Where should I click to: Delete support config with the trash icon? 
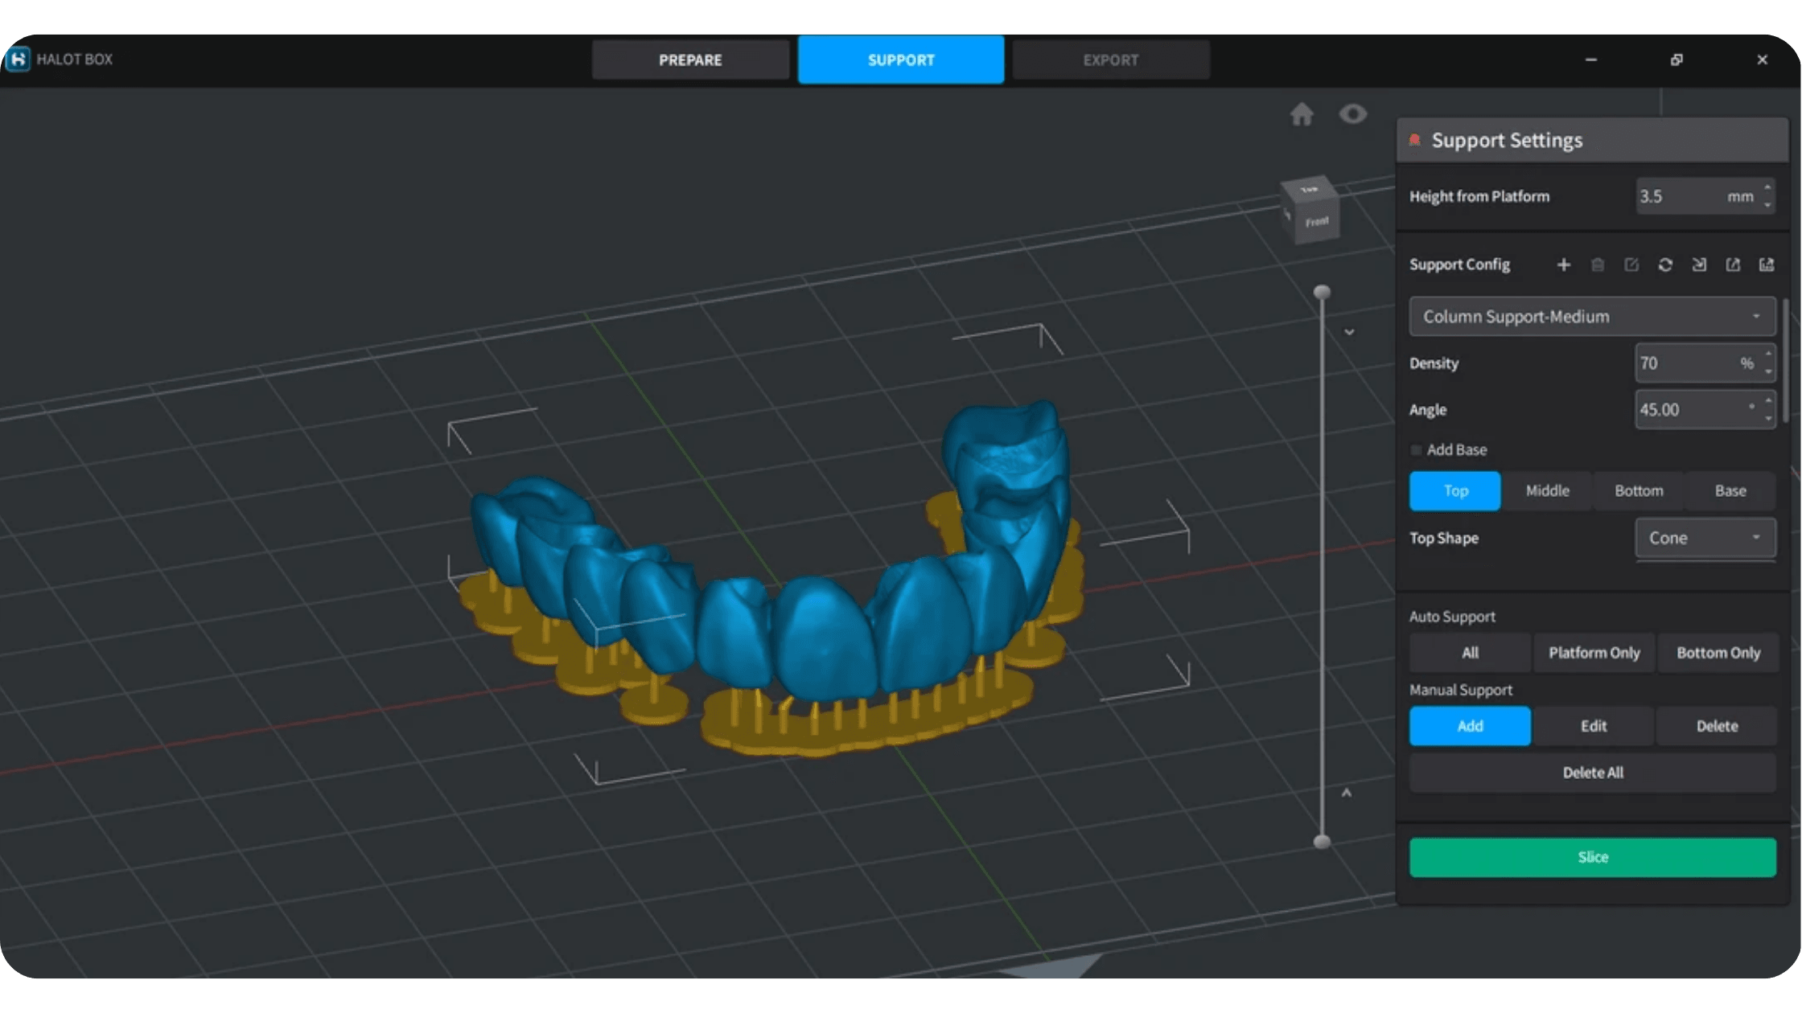tap(1598, 265)
